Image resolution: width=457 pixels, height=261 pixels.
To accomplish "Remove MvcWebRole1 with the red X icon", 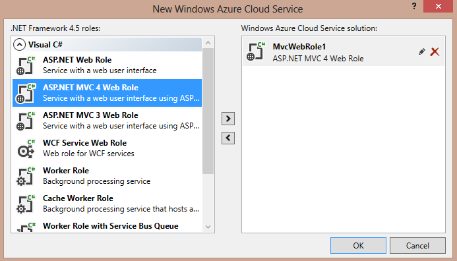I will (x=435, y=52).
